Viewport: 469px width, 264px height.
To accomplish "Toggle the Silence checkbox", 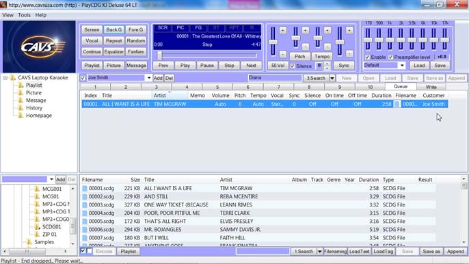I will click(293, 66).
